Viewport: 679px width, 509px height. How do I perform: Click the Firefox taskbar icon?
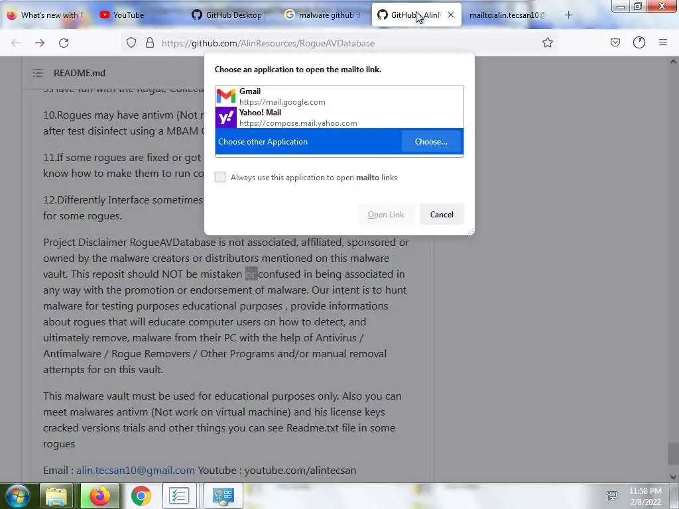click(100, 496)
